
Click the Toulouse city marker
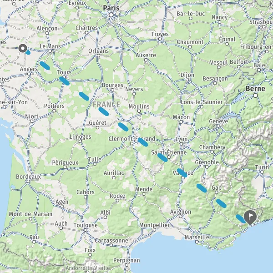[x=86, y=230]
